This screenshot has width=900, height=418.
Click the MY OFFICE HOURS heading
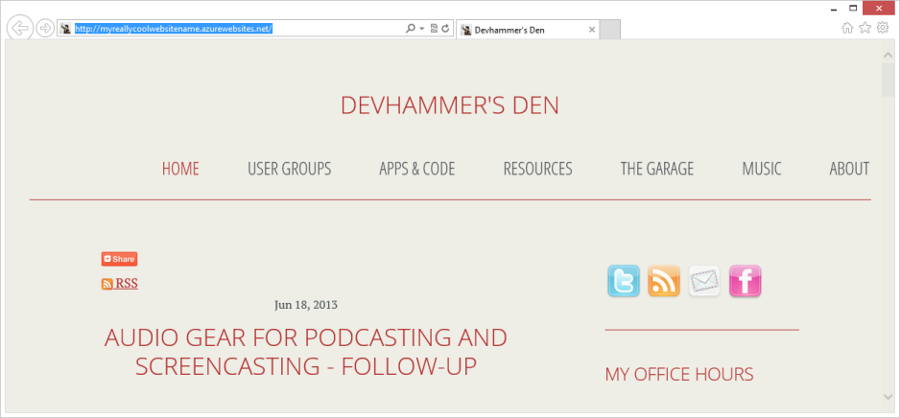pos(679,375)
